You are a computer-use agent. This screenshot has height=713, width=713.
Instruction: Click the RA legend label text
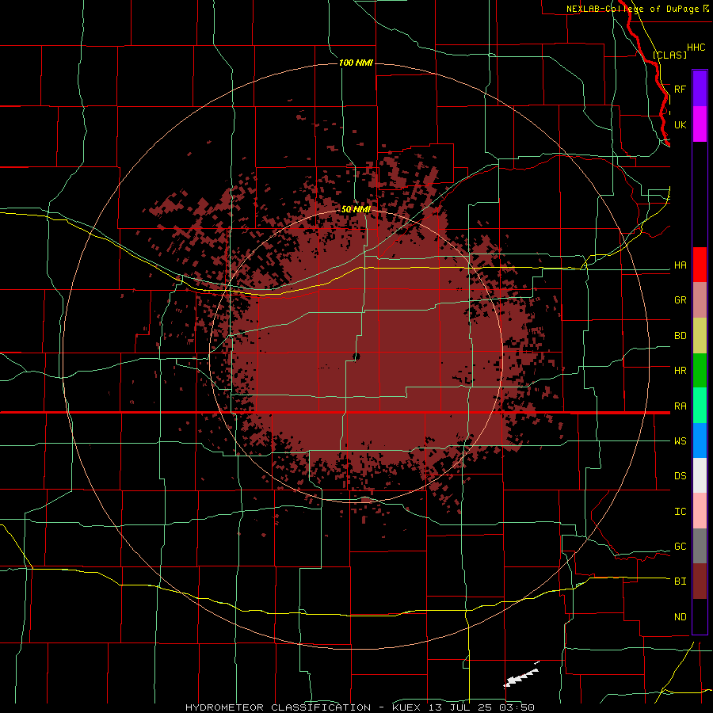(680, 406)
